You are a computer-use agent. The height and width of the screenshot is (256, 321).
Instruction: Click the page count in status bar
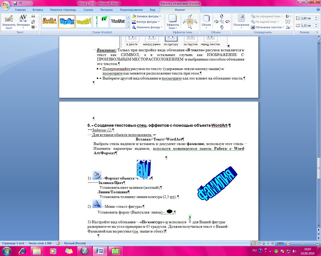coord(13,243)
